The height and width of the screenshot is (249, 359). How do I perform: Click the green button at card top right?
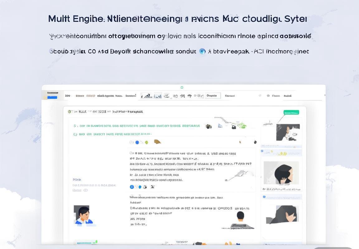[x=291, y=112]
